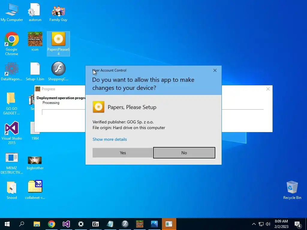This screenshot has width=307, height=230.
Task: Select the GO GO GADGET folder
Action: [11, 104]
